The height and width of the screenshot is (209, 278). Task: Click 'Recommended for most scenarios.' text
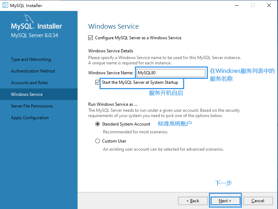tap(136, 132)
